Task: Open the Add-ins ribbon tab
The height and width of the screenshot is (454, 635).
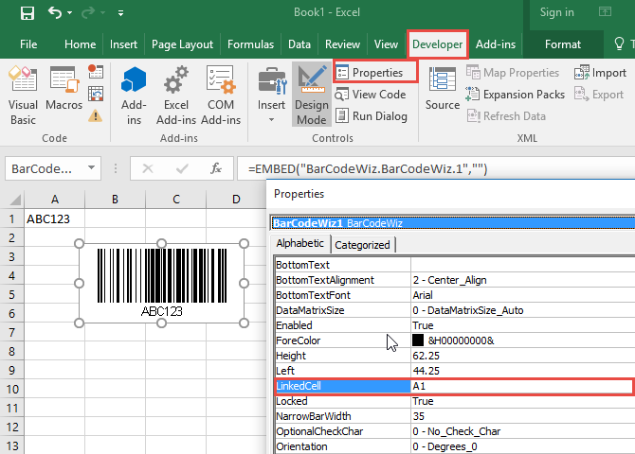Action: point(496,44)
